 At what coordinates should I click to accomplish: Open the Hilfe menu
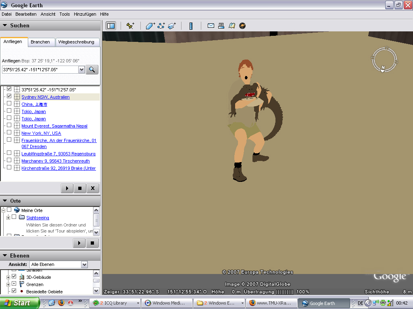pos(104,14)
